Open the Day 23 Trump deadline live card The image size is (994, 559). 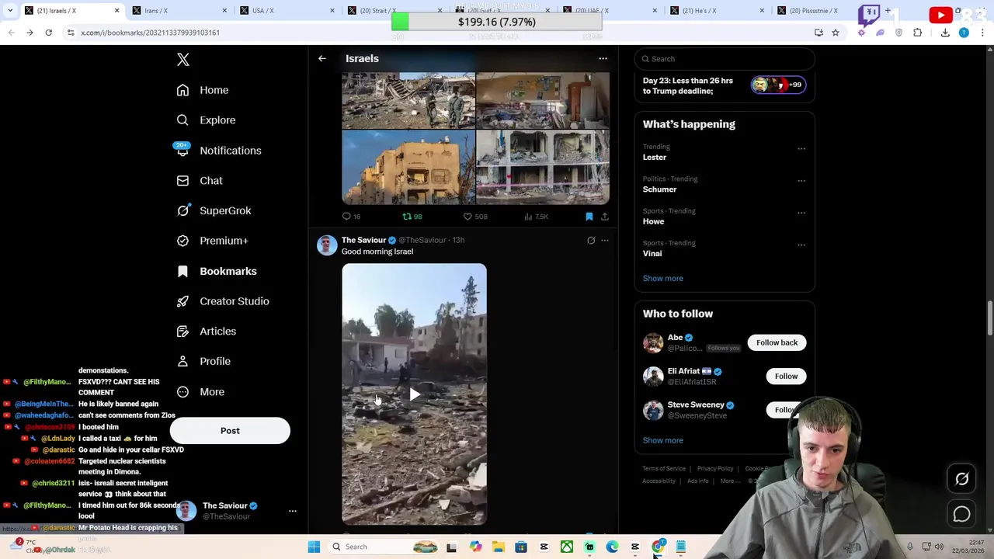[725, 85]
